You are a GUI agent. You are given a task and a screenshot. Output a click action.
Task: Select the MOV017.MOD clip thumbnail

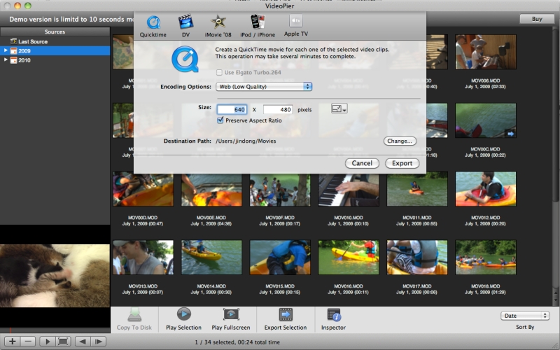click(x=417, y=258)
